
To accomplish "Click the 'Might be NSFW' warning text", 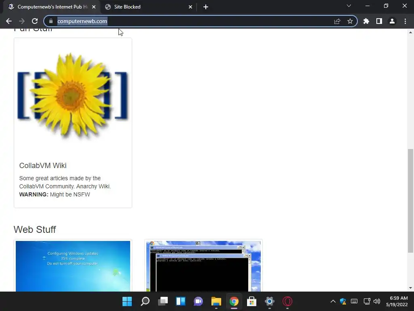I will click(70, 195).
